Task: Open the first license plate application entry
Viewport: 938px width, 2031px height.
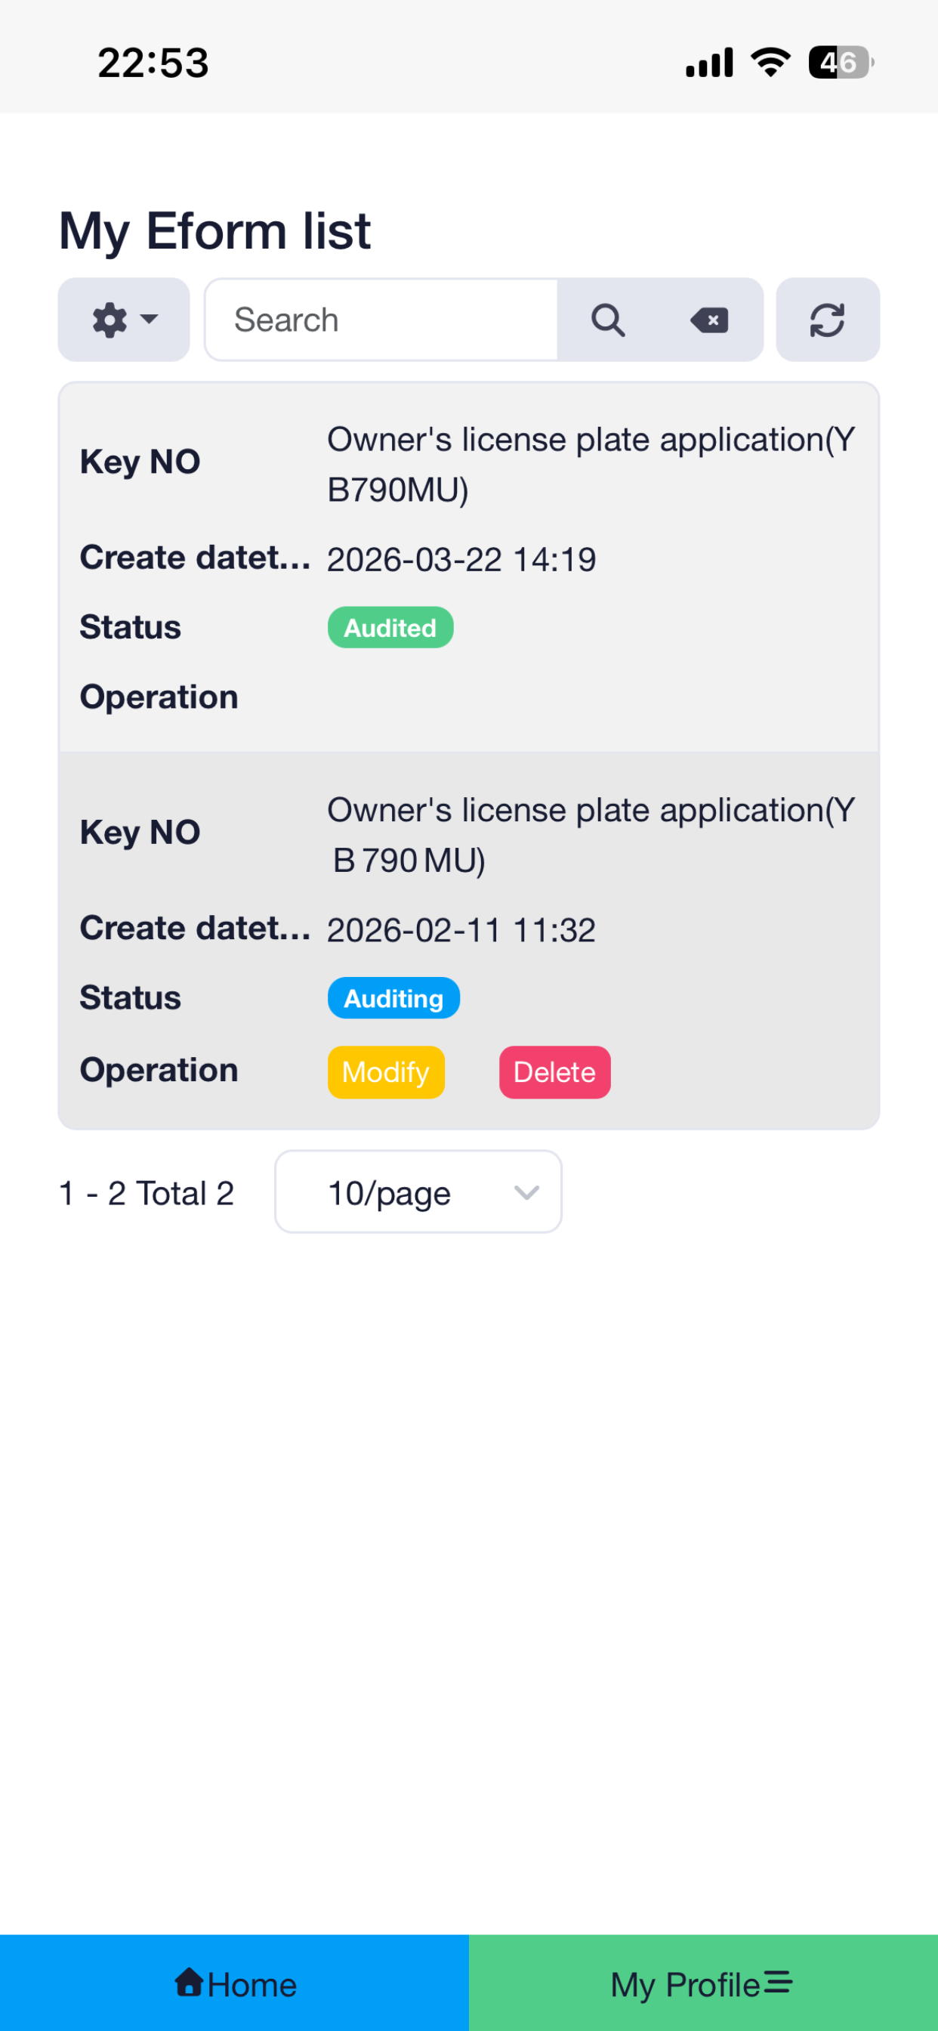Action: (x=469, y=567)
